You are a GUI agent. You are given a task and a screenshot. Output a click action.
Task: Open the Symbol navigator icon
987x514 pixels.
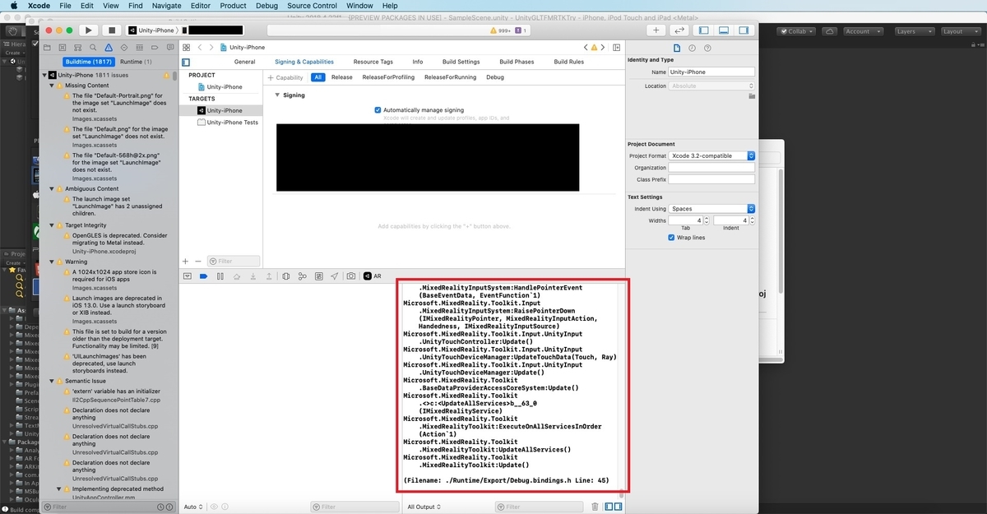click(78, 48)
